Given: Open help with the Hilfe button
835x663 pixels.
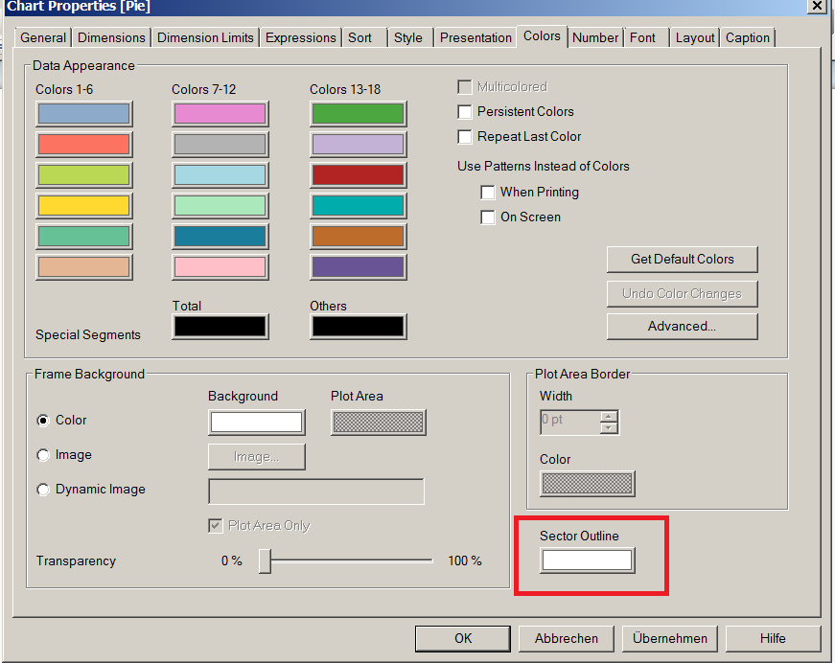Looking at the screenshot, I should [773, 638].
